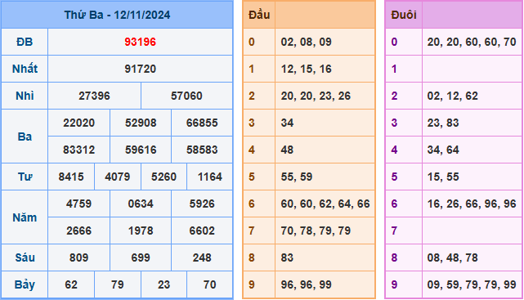Select the Ba prize number 59616
Viewport: 524px width, 300px height.
(x=141, y=150)
